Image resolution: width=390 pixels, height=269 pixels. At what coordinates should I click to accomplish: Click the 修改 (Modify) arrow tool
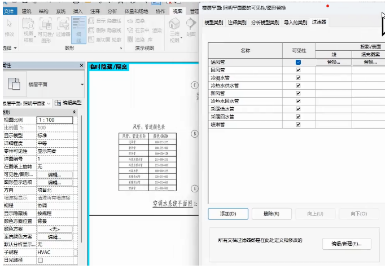pyautogui.click(x=9, y=26)
